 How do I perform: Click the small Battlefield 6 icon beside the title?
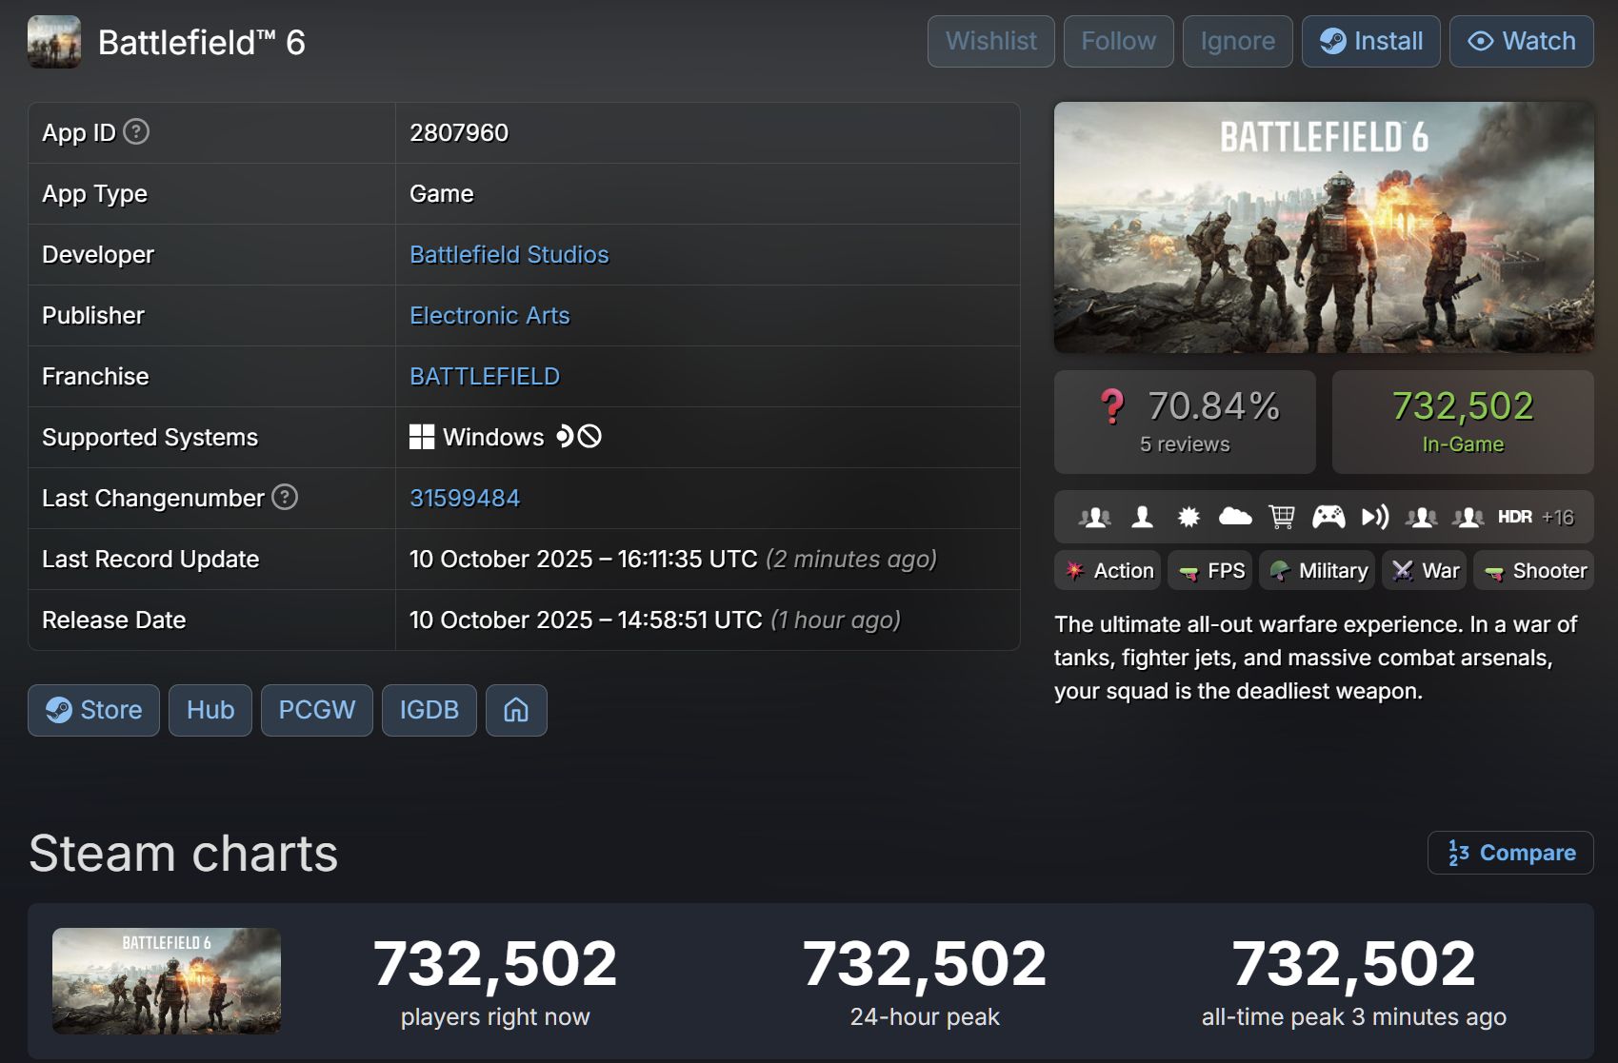(54, 42)
